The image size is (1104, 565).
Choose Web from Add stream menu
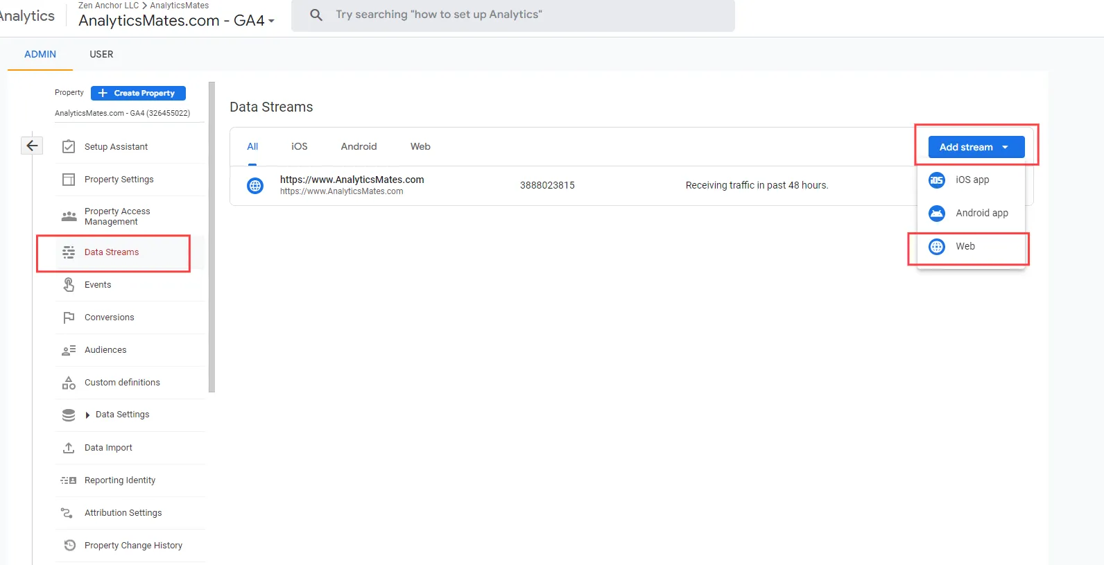(x=971, y=247)
